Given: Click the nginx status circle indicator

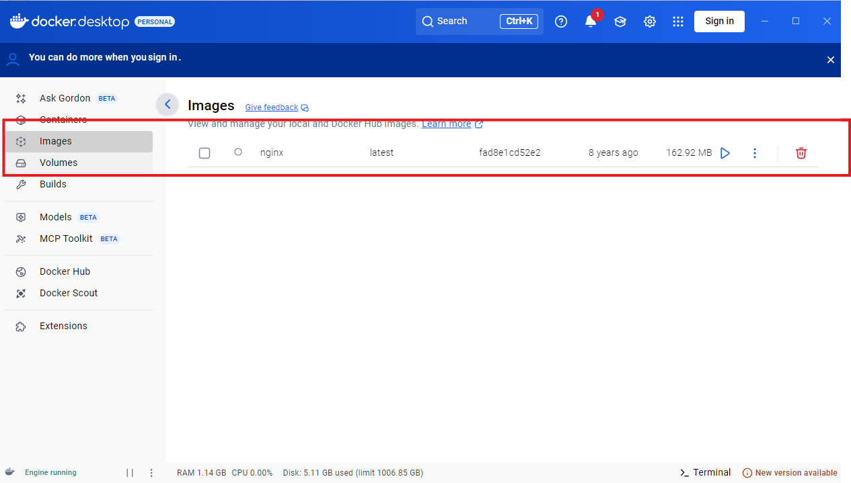Looking at the screenshot, I should point(238,152).
